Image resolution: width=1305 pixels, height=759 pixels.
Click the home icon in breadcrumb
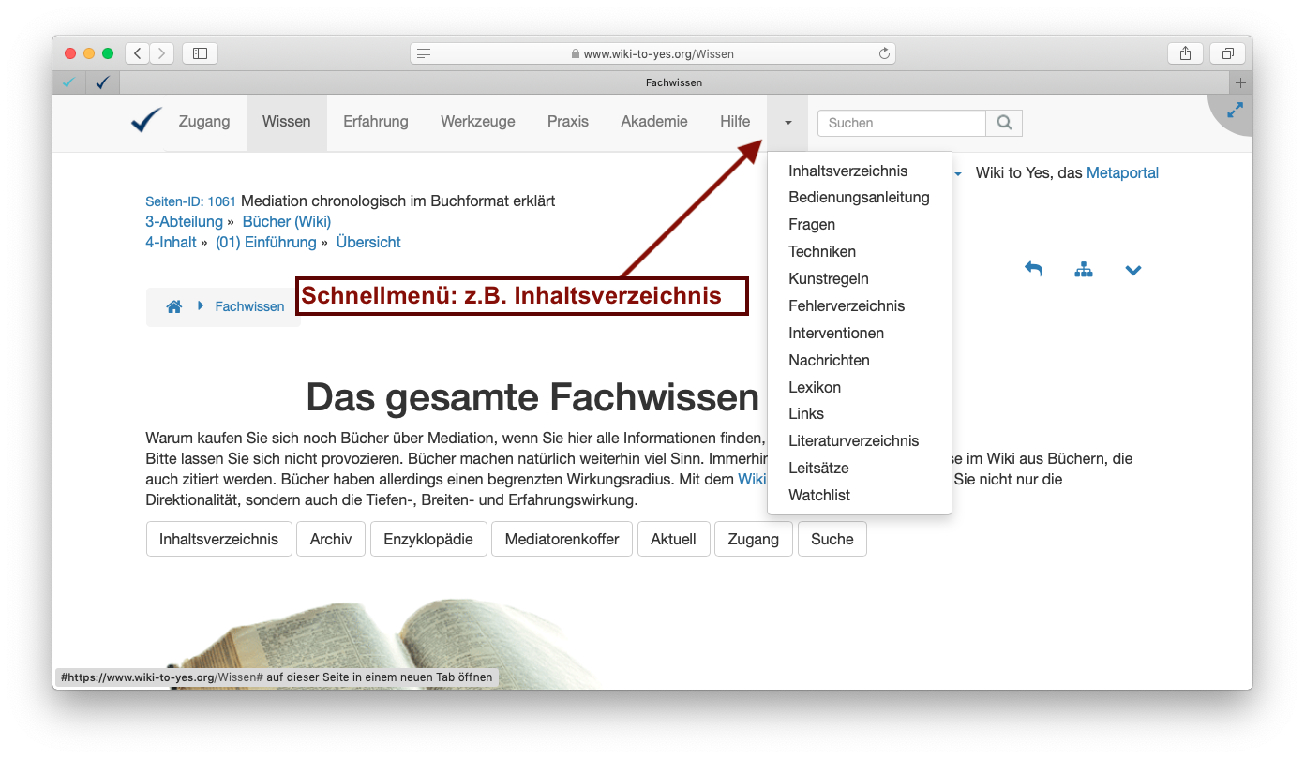click(x=173, y=306)
